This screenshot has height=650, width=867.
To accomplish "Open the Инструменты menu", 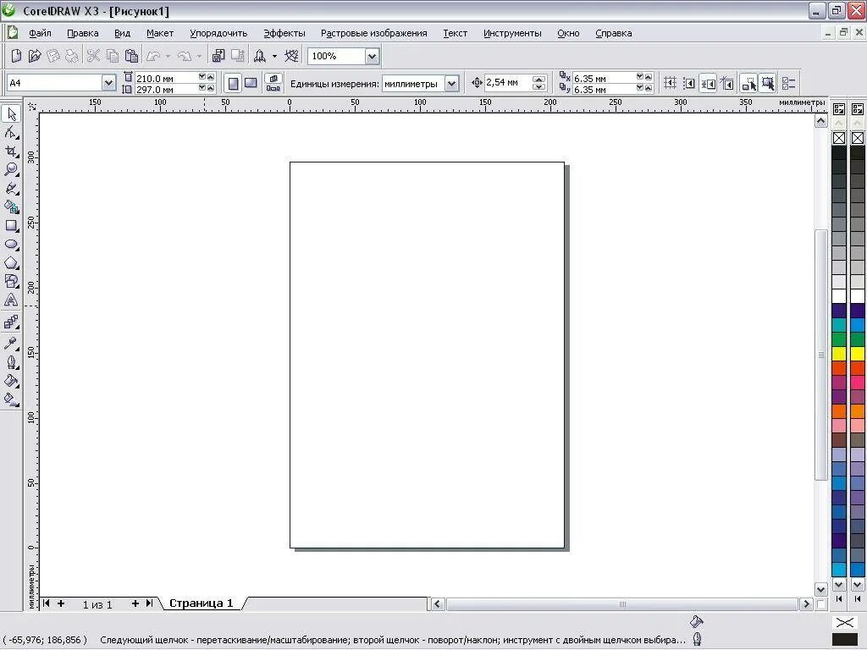I will (x=512, y=33).
